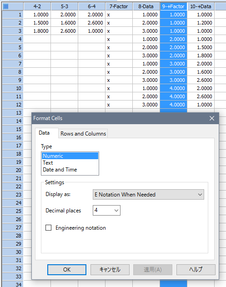Screen dimensions: 226x287
Task: Click the 8-Data column header
Action: [146, 6]
